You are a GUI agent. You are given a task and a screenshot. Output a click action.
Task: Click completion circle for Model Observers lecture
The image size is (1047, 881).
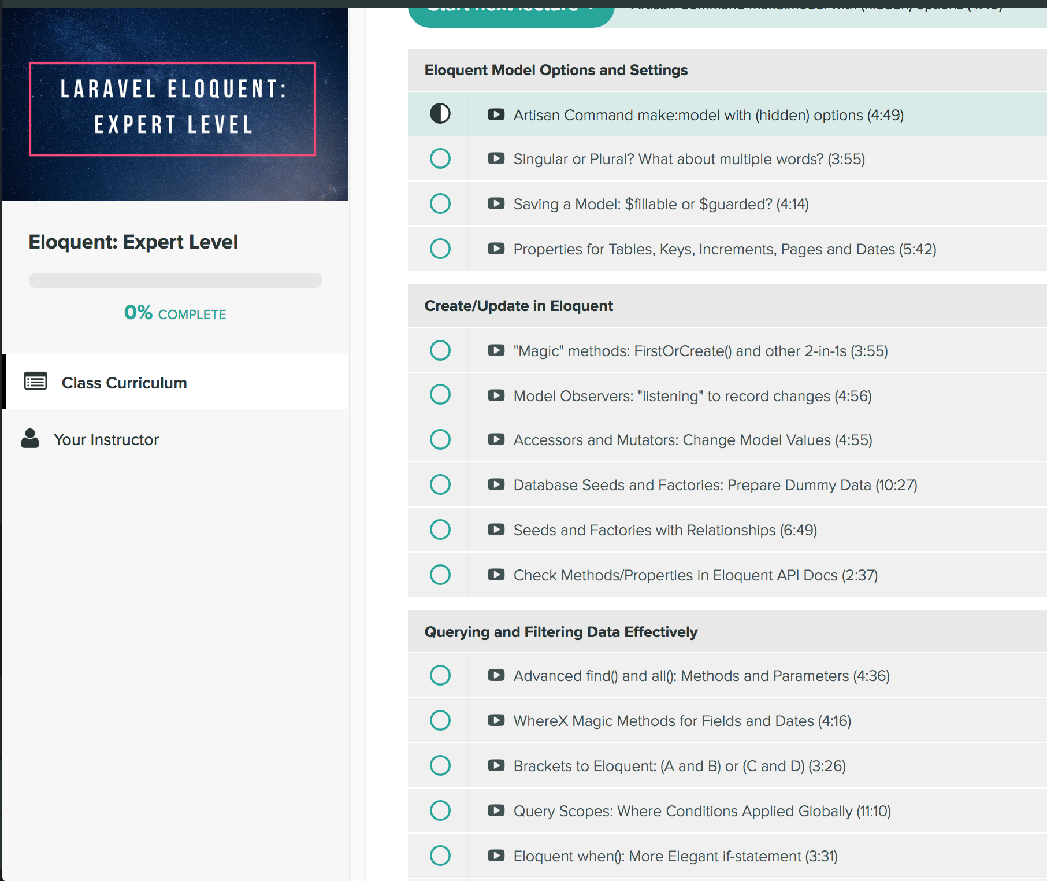pos(440,394)
